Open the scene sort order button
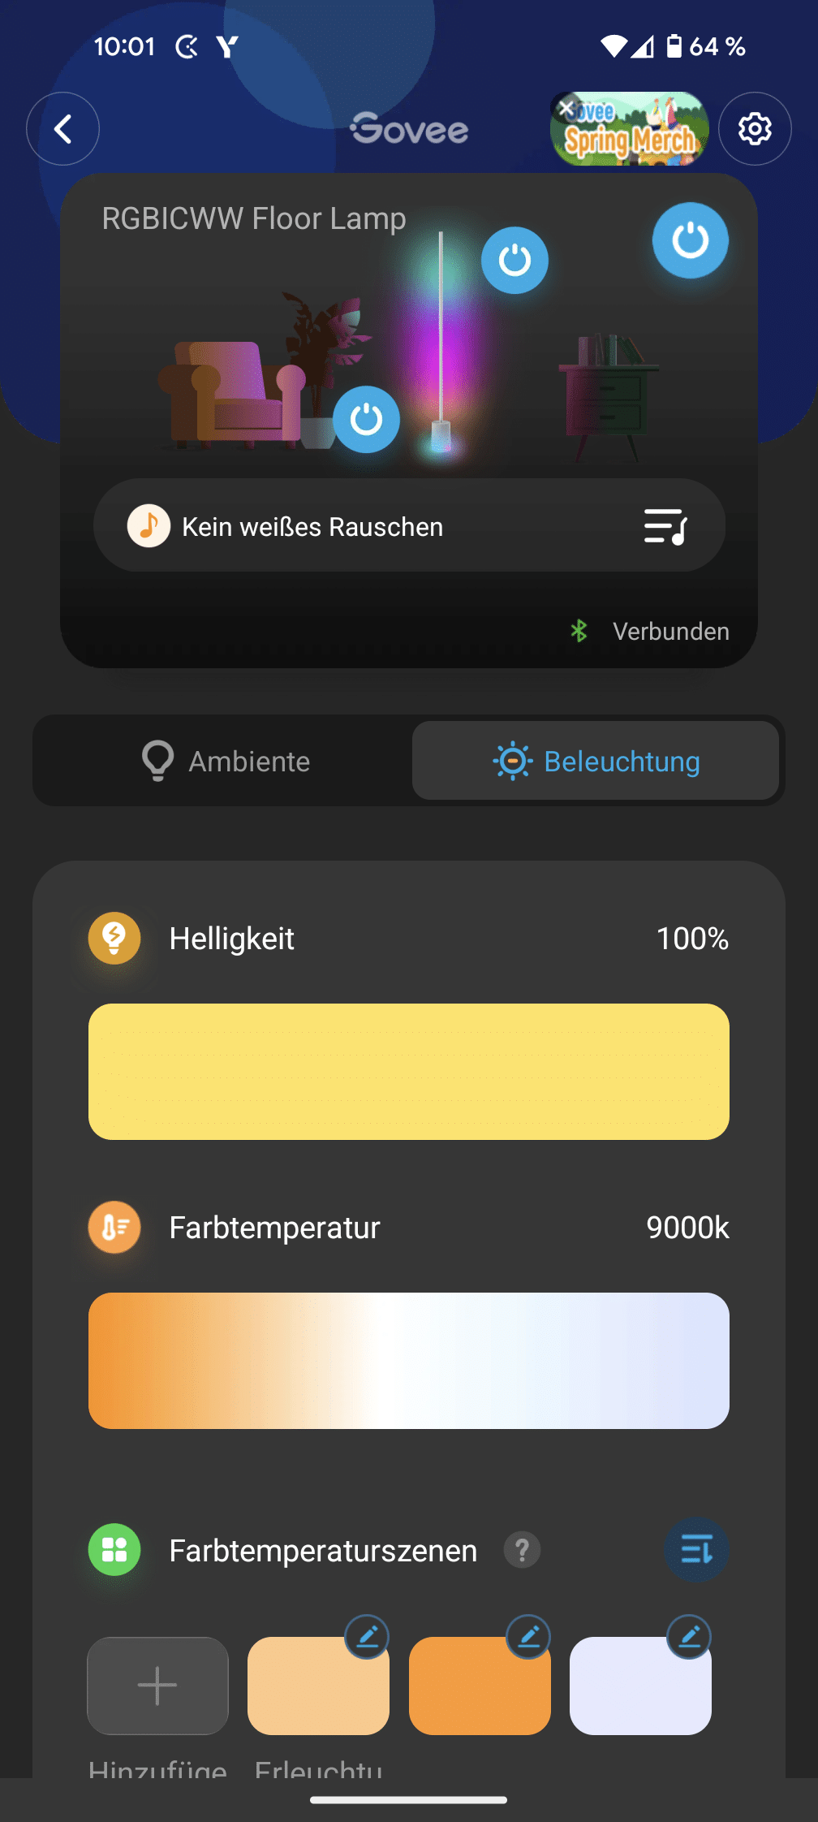This screenshot has height=1822, width=818. coord(696,1550)
